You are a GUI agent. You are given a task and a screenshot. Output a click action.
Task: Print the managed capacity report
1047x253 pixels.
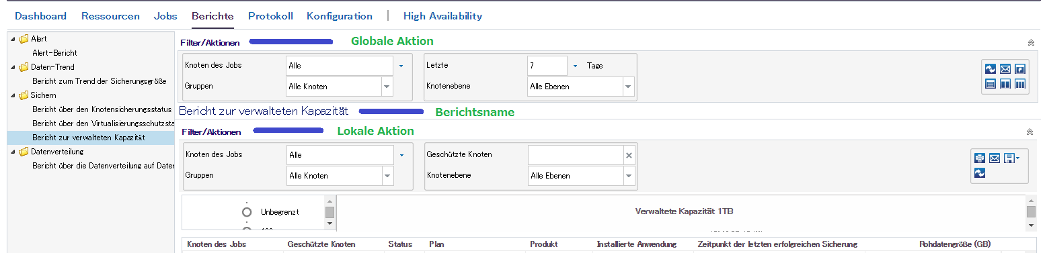980,158
